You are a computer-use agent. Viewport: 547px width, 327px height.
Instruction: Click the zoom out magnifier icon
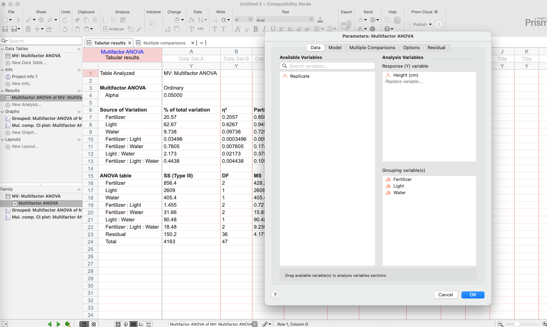pos(500,324)
